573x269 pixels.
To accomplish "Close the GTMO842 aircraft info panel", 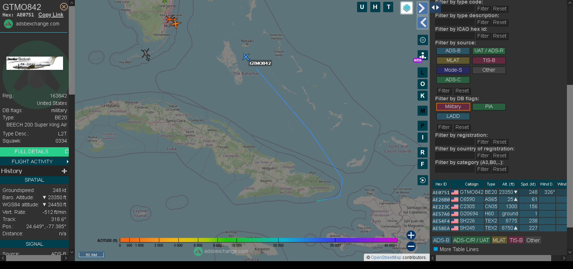I will (64, 7).
